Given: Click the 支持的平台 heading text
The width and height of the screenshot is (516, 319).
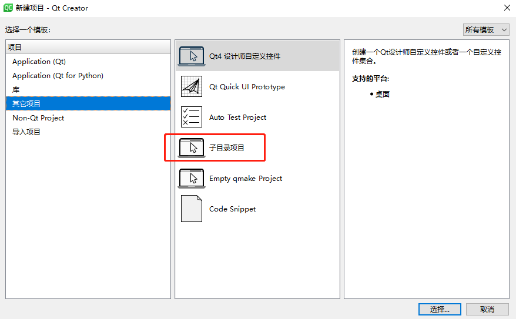Looking at the screenshot, I should pyautogui.click(x=371, y=79).
